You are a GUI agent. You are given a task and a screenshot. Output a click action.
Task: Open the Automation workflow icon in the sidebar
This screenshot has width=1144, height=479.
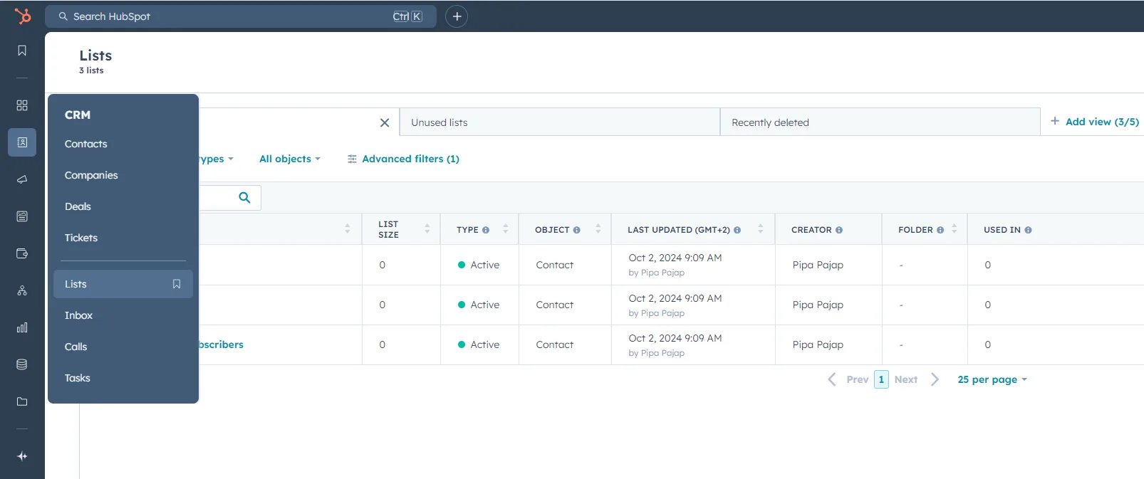[22, 290]
